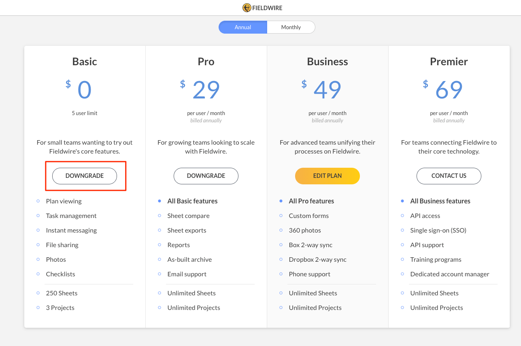Select the Business plan heading
Image resolution: width=521 pixels, height=346 pixels.
(327, 62)
